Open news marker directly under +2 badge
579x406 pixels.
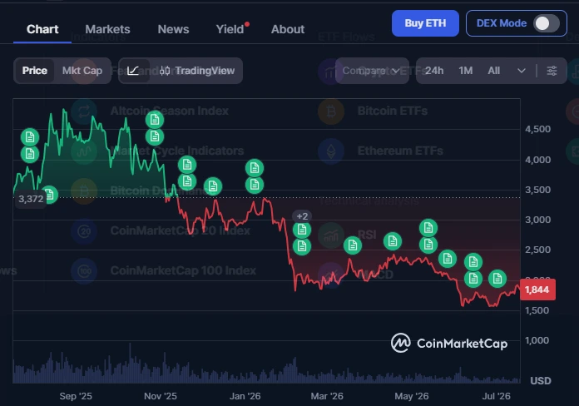pos(302,230)
